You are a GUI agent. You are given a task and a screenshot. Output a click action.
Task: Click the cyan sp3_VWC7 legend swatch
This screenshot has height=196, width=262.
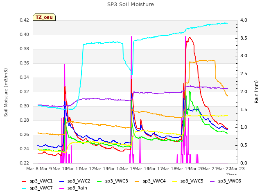(x=24, y=189)
